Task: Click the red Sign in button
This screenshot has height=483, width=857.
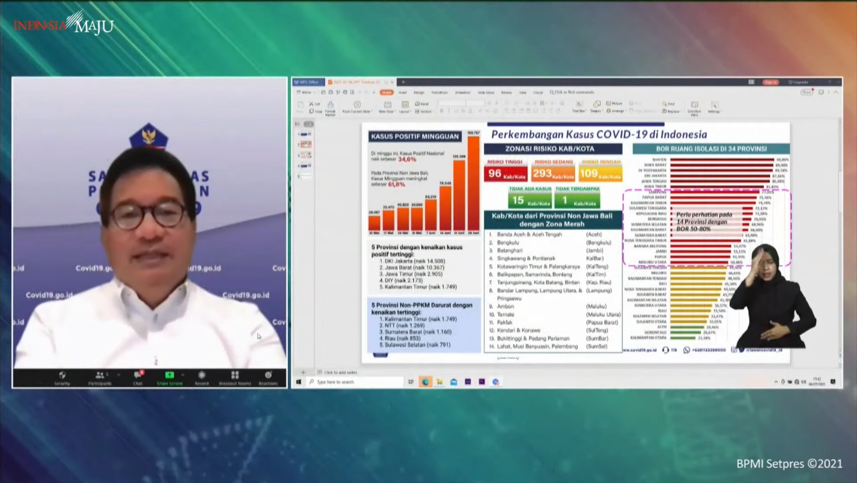Action: click(x=771, y=82)
